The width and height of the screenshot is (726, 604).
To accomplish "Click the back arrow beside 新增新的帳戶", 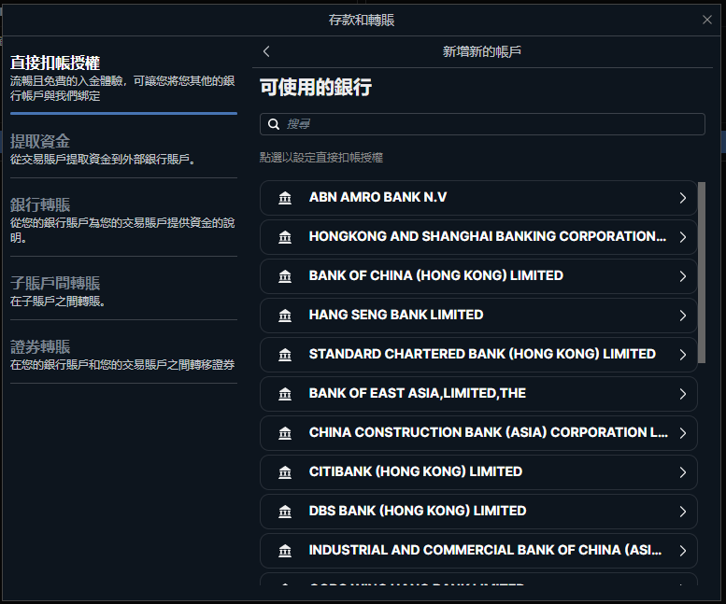I will coord(266,51).
